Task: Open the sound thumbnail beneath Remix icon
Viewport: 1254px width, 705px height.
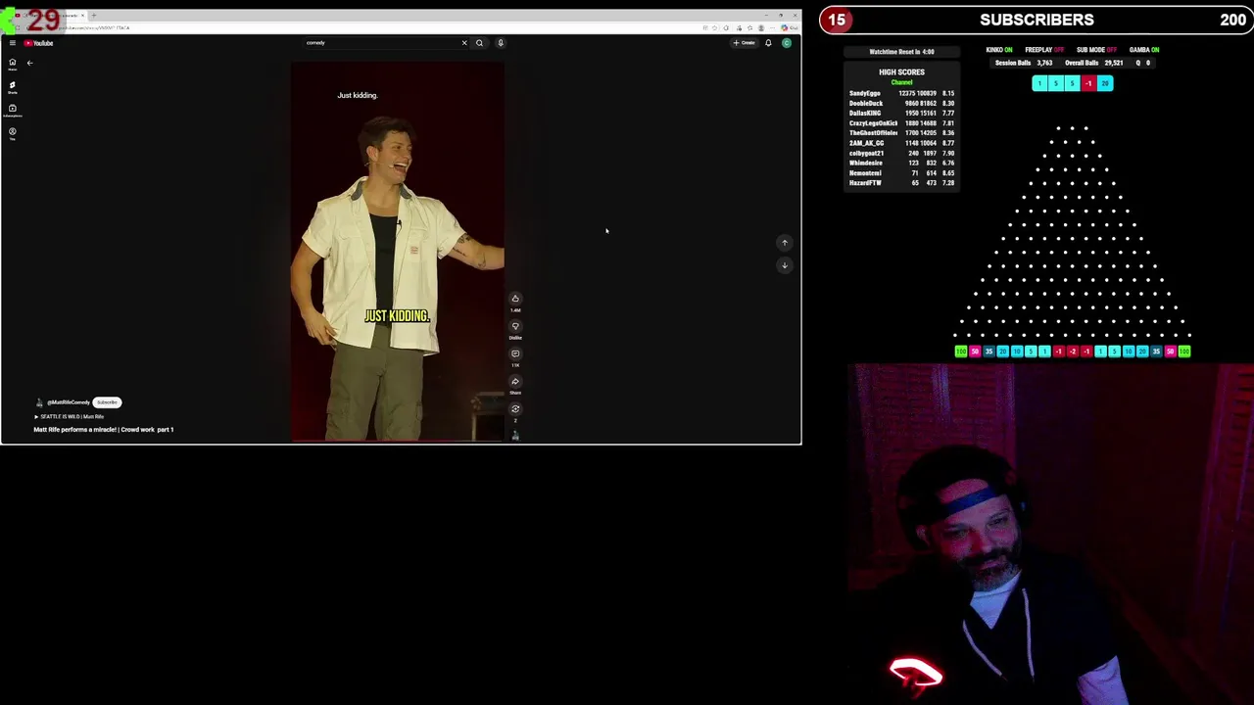Action: pos(515,435)
